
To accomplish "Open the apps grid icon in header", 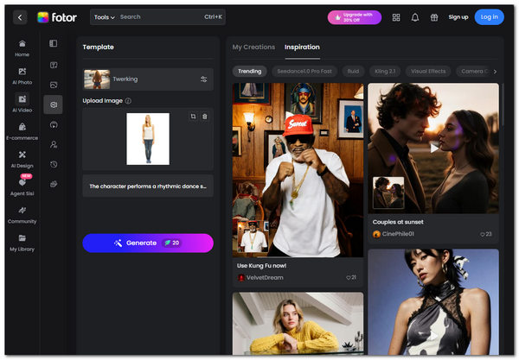I will point(396,16).
